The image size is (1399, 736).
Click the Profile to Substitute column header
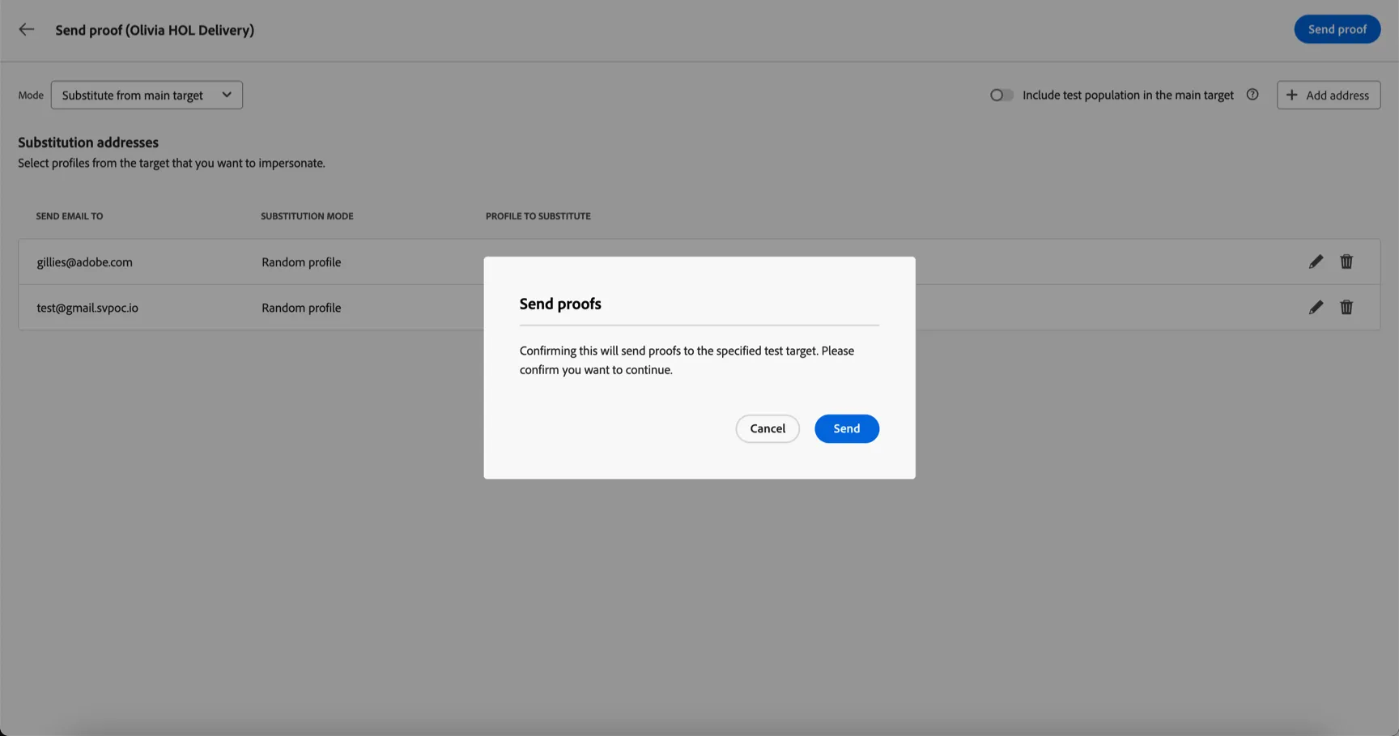tap(538, 216)
